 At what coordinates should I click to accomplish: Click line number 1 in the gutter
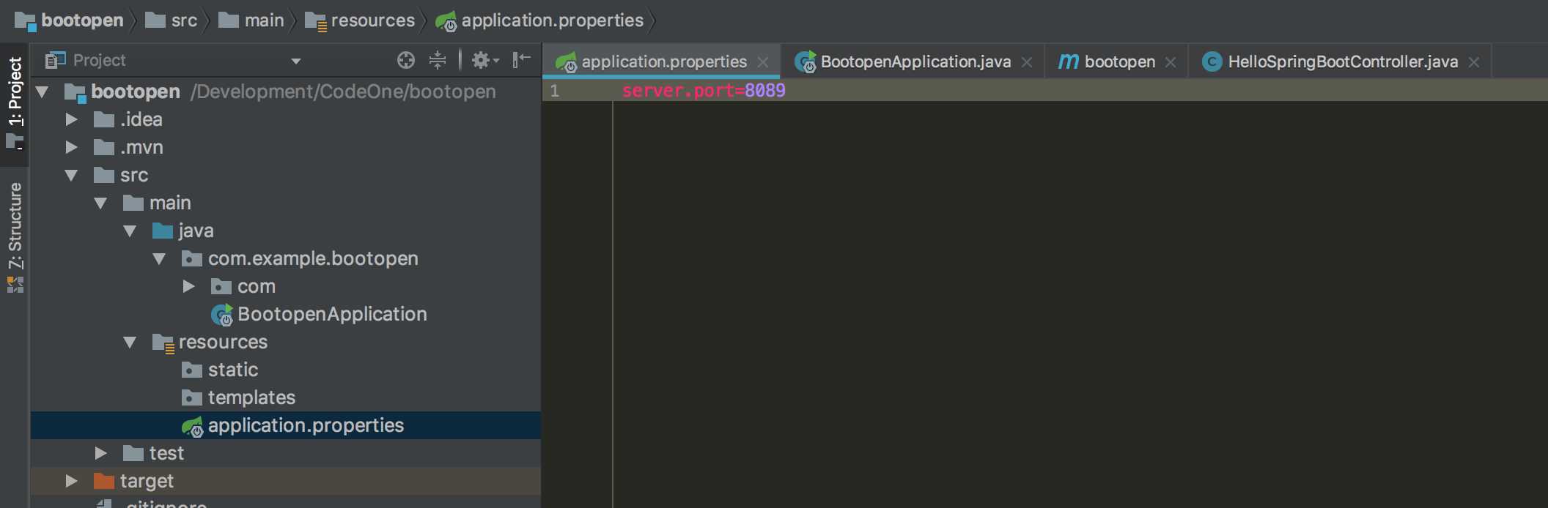point(555,91)
